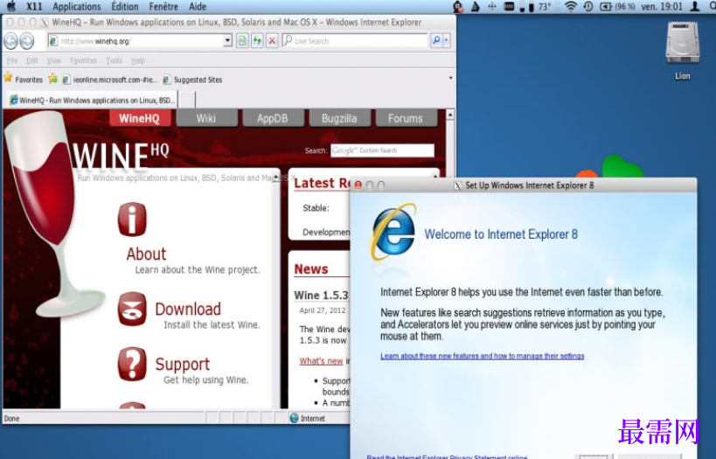
Task: Click the Refresh green arrows icon
Action: pos(257,41)
